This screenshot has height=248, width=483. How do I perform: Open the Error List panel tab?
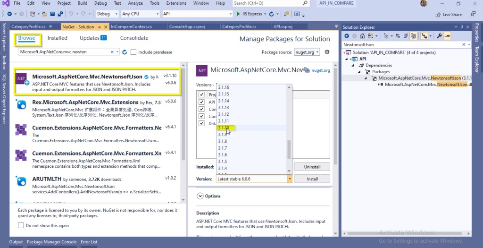89,242
